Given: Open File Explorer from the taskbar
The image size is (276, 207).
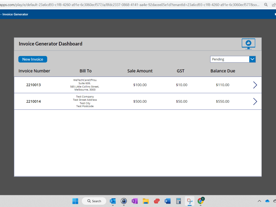Looking at the screenshot, I should tap(146, 201).
